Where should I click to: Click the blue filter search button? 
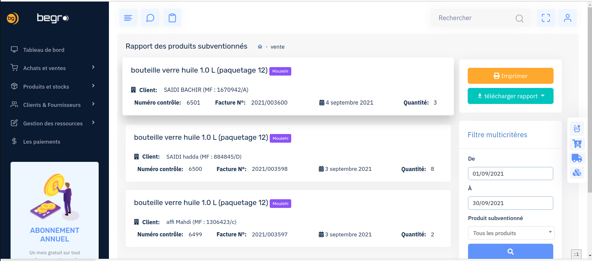511,252
